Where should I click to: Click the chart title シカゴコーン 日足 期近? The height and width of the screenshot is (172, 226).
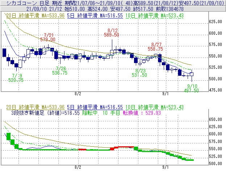[34, 3]
